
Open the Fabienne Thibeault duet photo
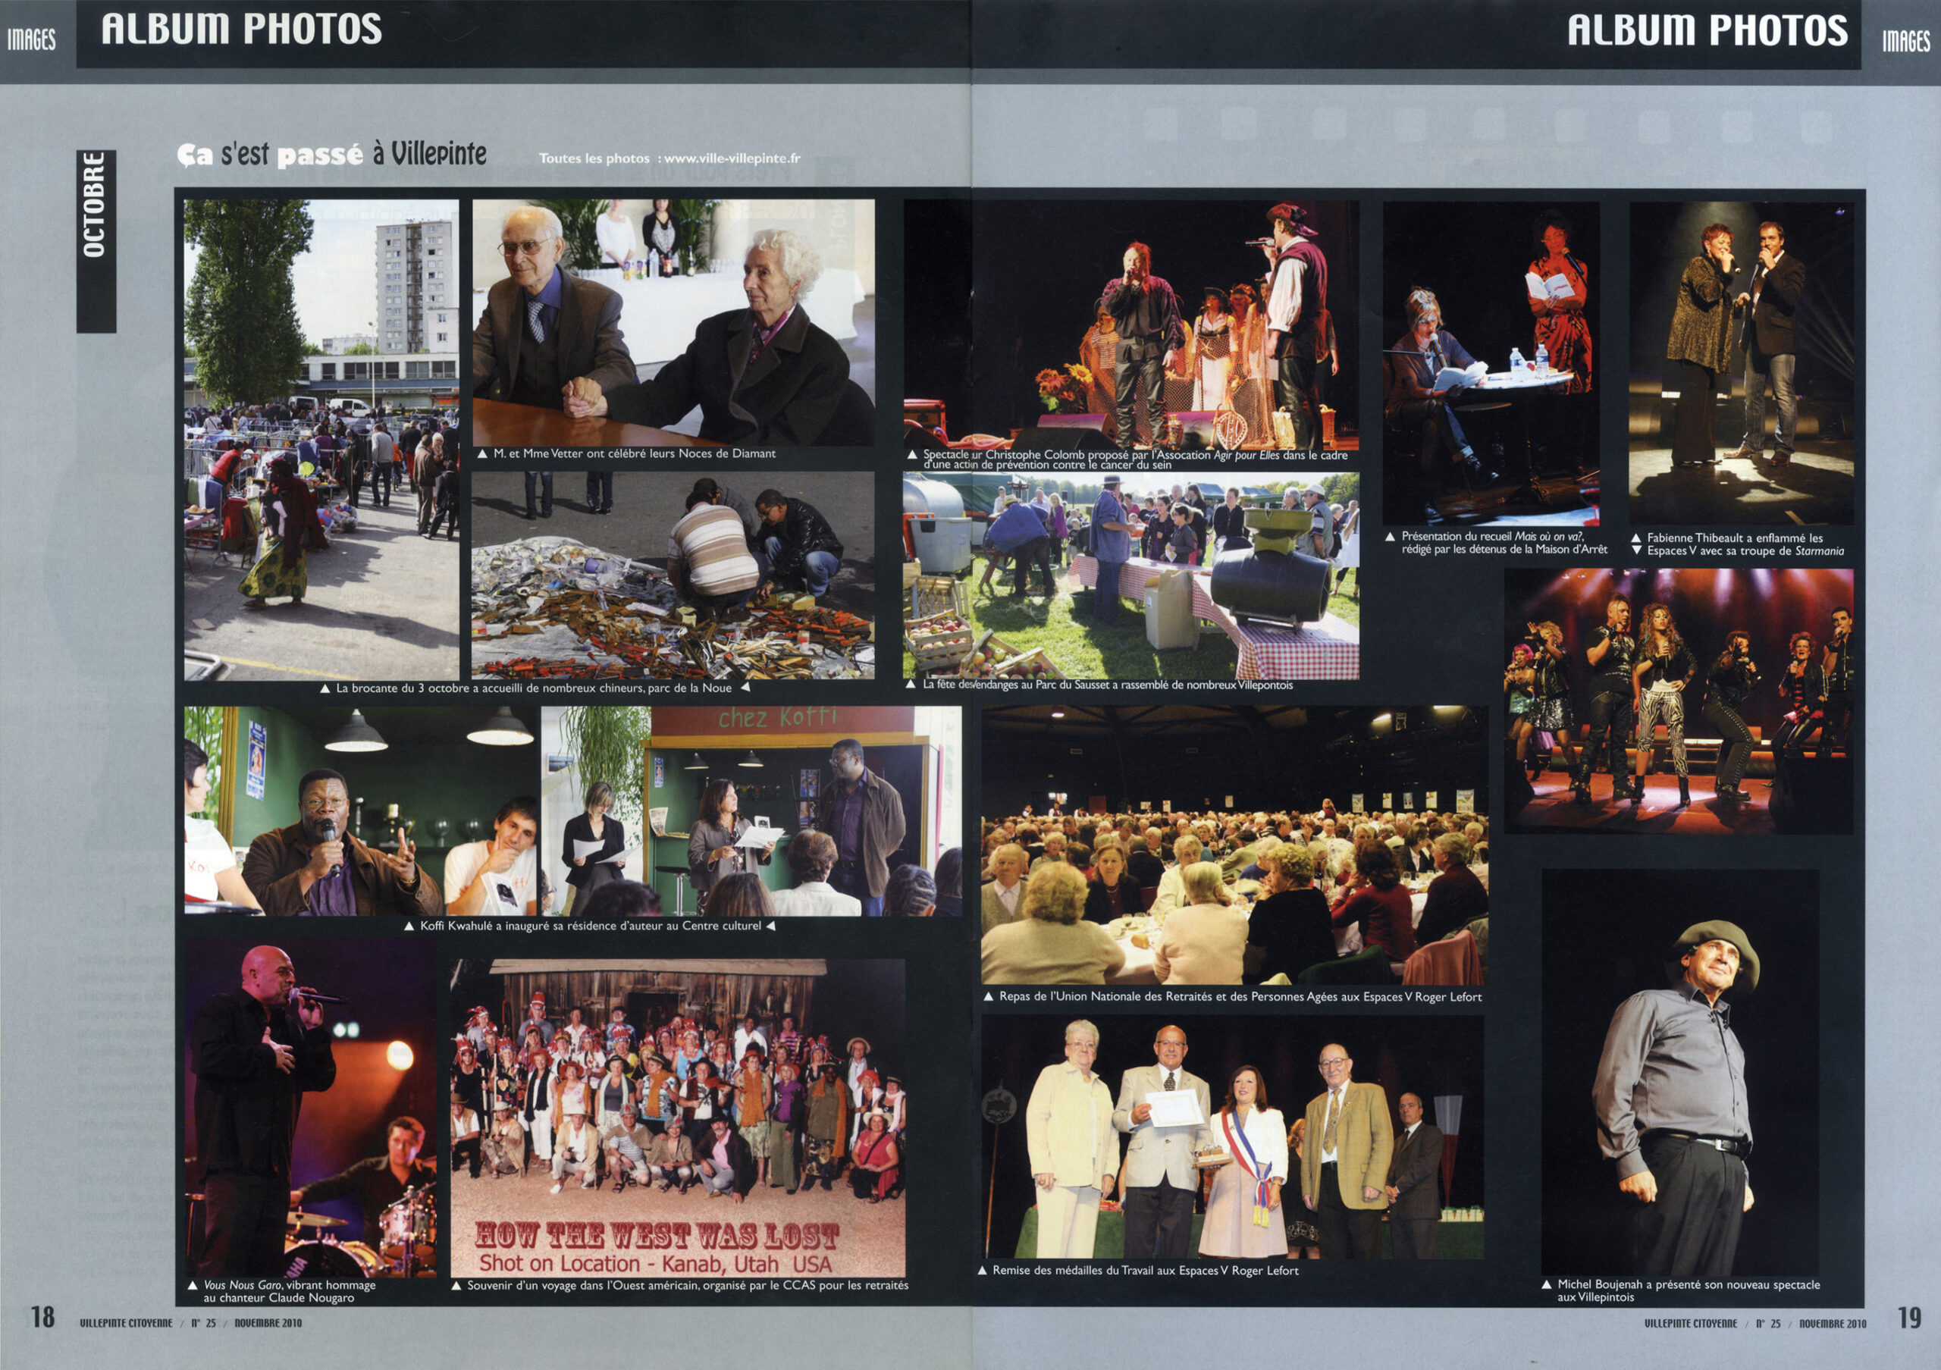point(1742,362)
